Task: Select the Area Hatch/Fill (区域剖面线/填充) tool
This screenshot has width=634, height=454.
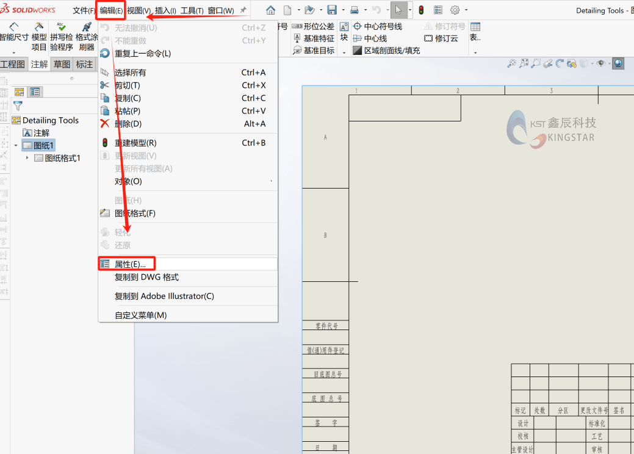Action: [357, 49]
